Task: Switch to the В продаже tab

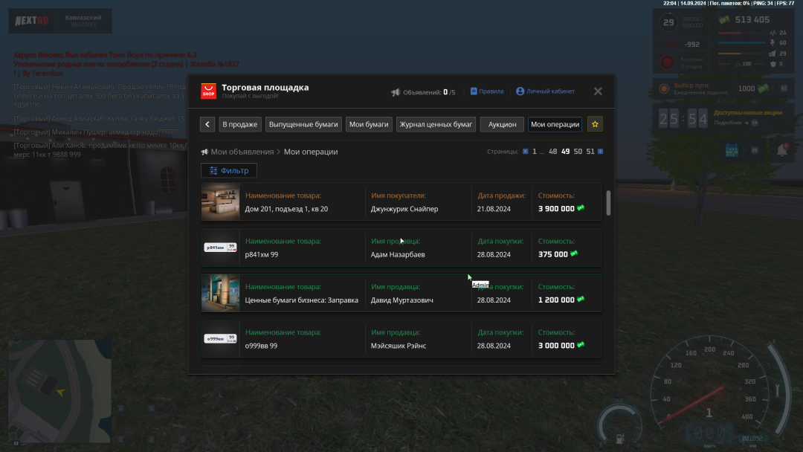Action: [x=239, y=124]
